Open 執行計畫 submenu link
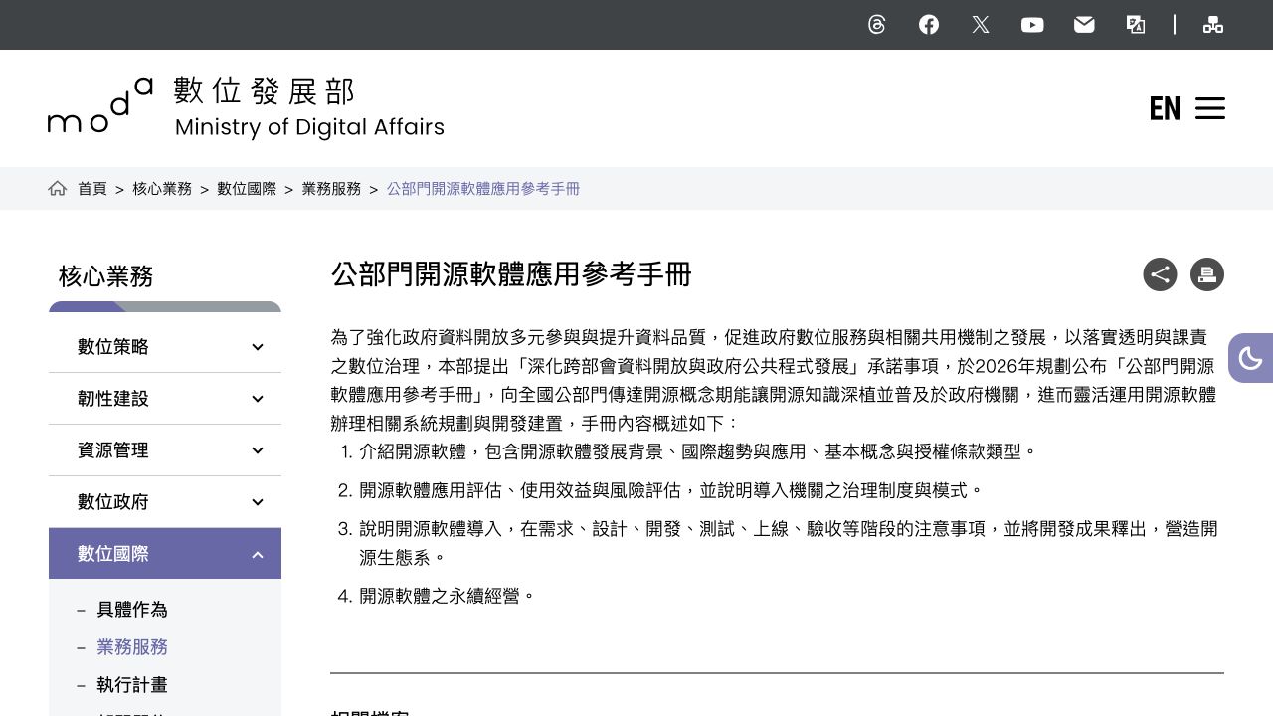1273x716 pixels. (132, 685)
